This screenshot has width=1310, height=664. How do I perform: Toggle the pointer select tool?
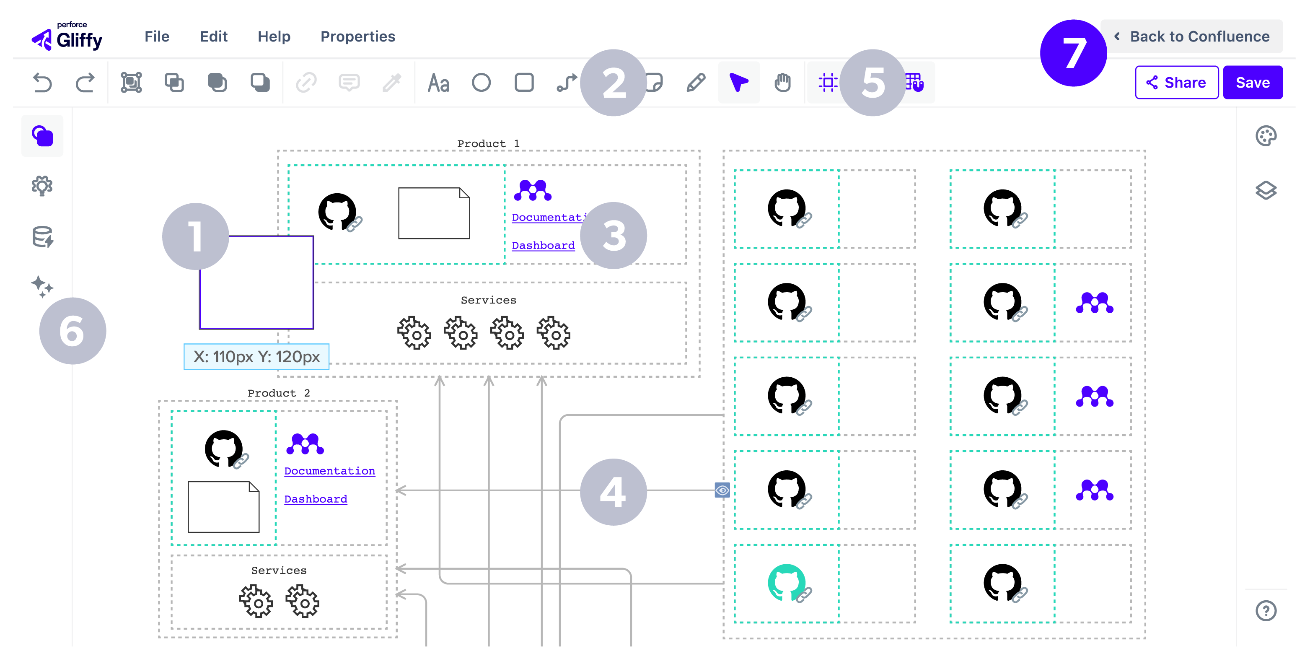(738, 83)
